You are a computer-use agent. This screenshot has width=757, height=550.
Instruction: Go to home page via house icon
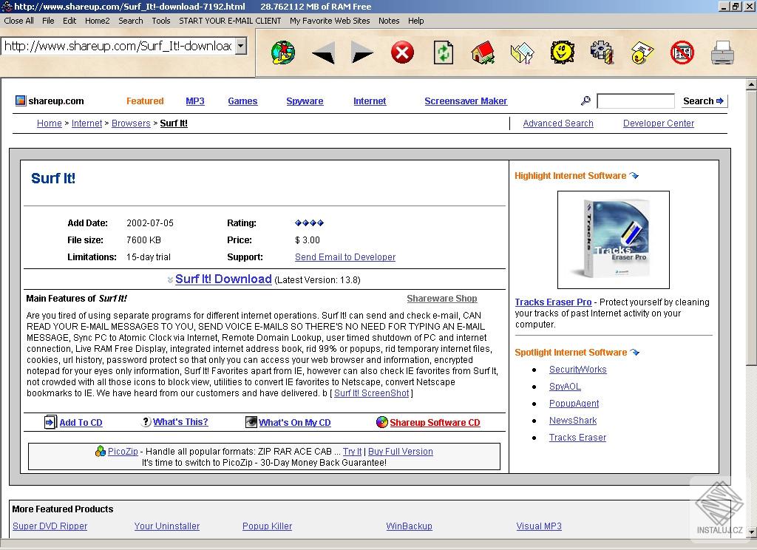483,52
